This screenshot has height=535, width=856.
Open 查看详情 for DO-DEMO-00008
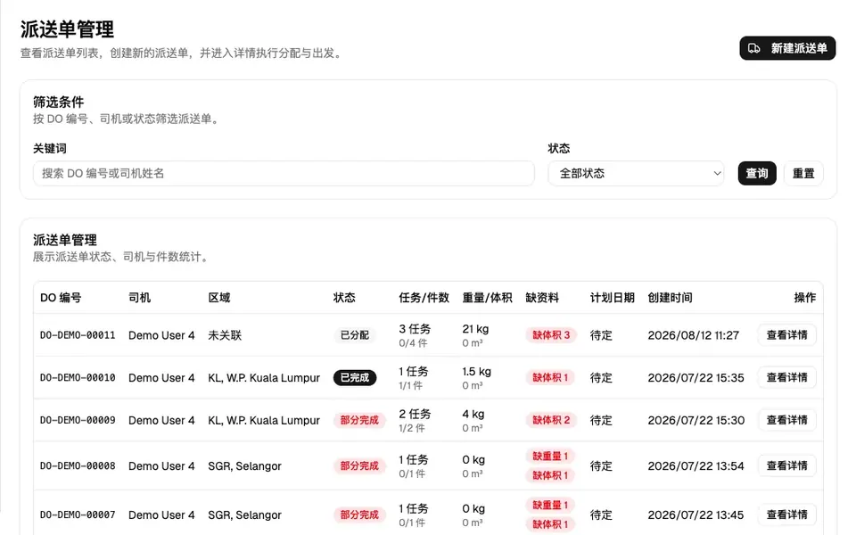[786, 466]
